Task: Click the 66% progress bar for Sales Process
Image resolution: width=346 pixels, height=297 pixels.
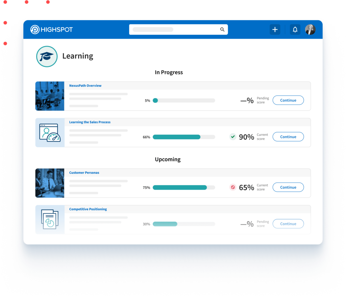Action: (184, 137)
